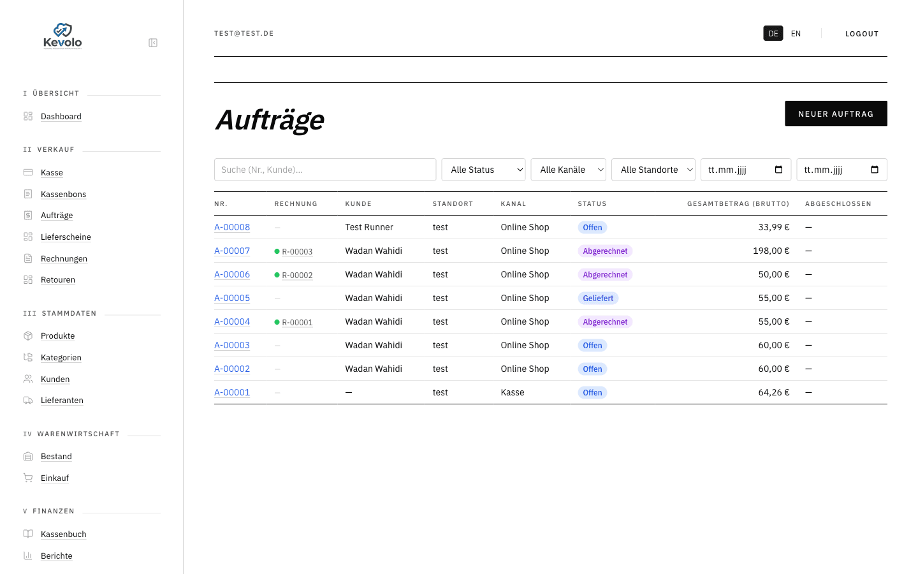
Task: Open Bestand under Warenwirtschaft
Action: [56, 456]
